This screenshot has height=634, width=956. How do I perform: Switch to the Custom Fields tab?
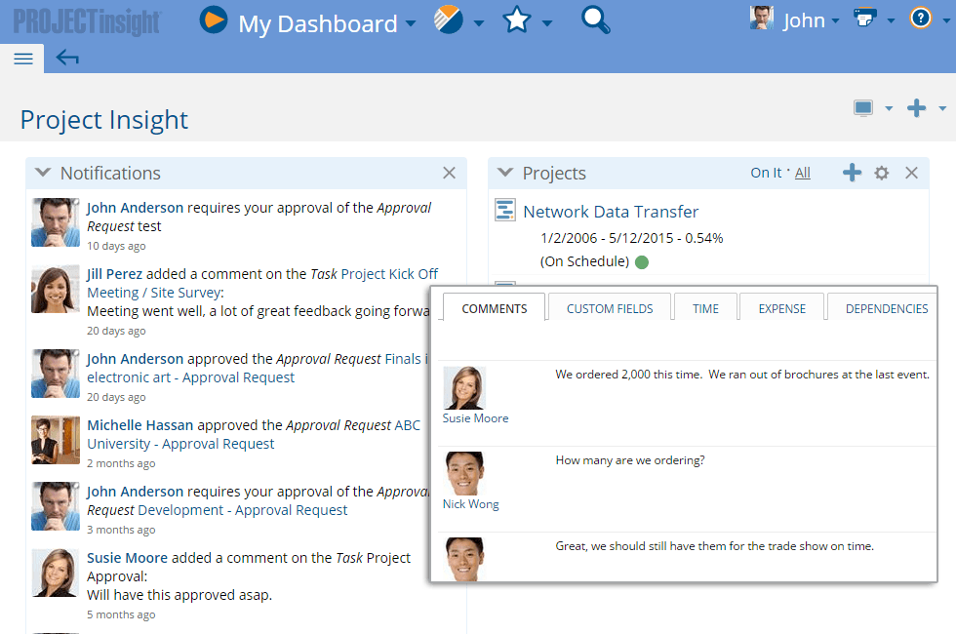(610, 308)
